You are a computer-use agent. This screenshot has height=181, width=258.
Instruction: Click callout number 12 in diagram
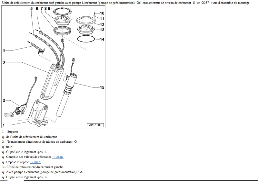tap(102, 24)
